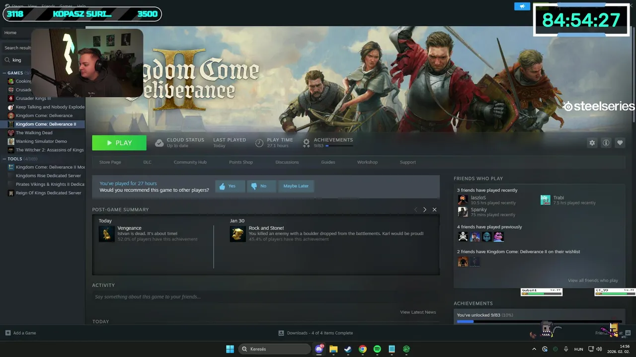
Task: Click the Play Time clock icon
Action: 259,143
